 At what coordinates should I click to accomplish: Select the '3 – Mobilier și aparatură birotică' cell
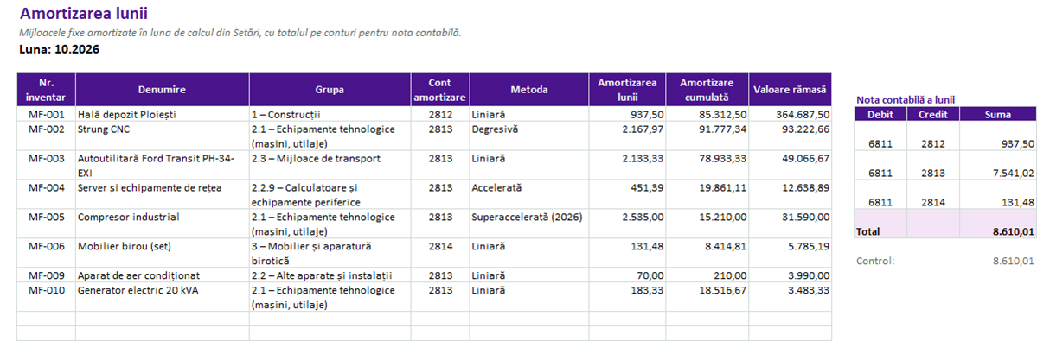point(330,253)
